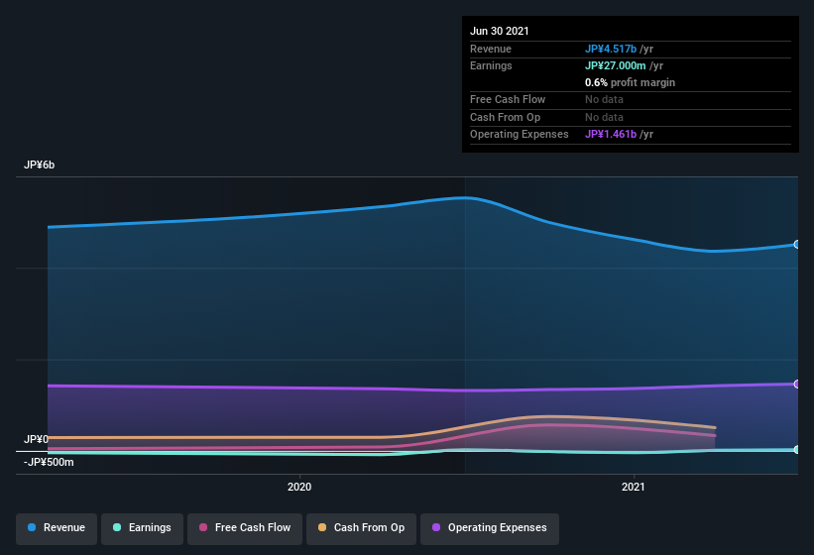Toggle the Cash From Op legend button

361,528
